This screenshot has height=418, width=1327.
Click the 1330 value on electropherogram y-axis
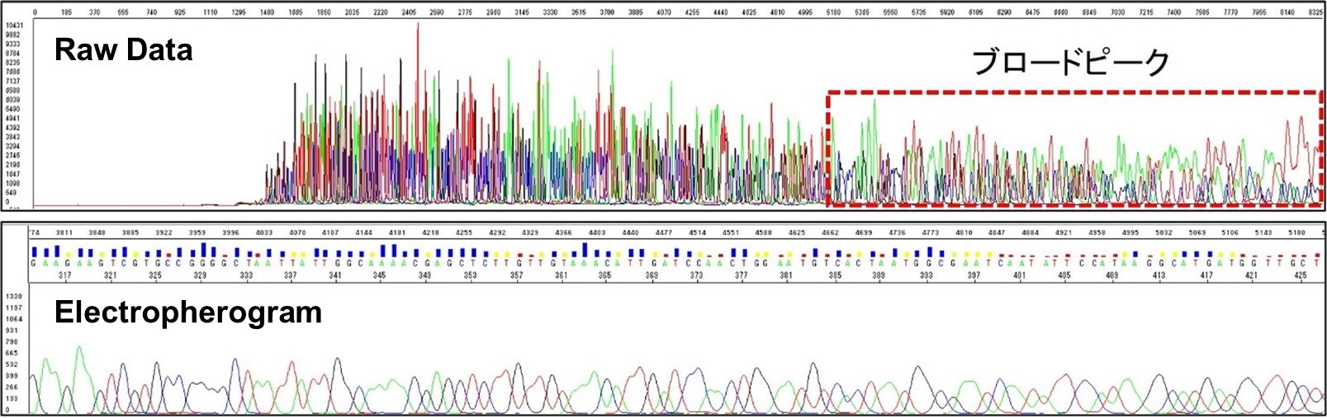coord(12,296)
